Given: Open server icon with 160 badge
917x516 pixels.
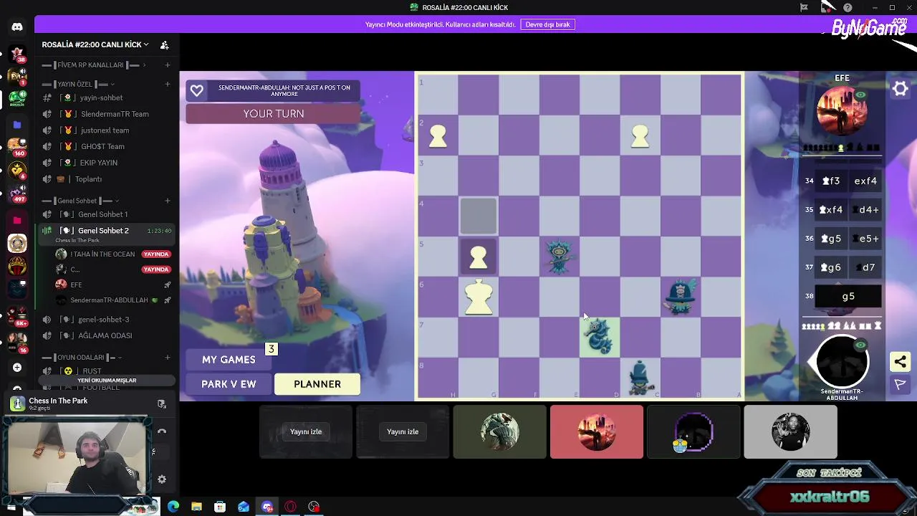Looking at the screenshot, I should [x=17, y=148].
